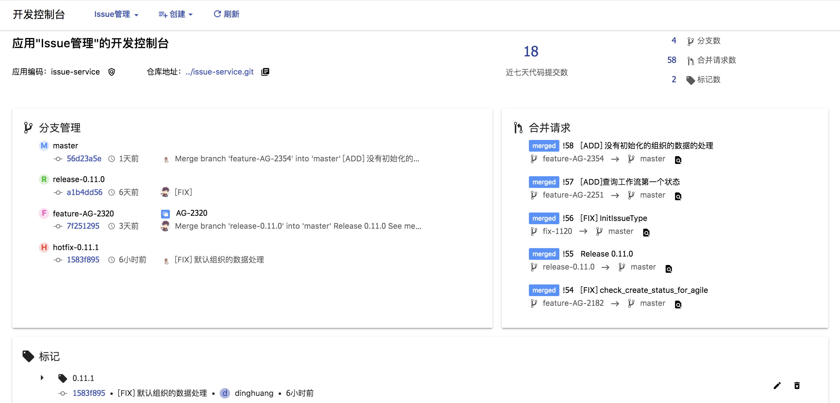840x403 pixels.
Task: Click the H avatar of hotfix-0.11.1 branch
Action: [x=44, y=247]
